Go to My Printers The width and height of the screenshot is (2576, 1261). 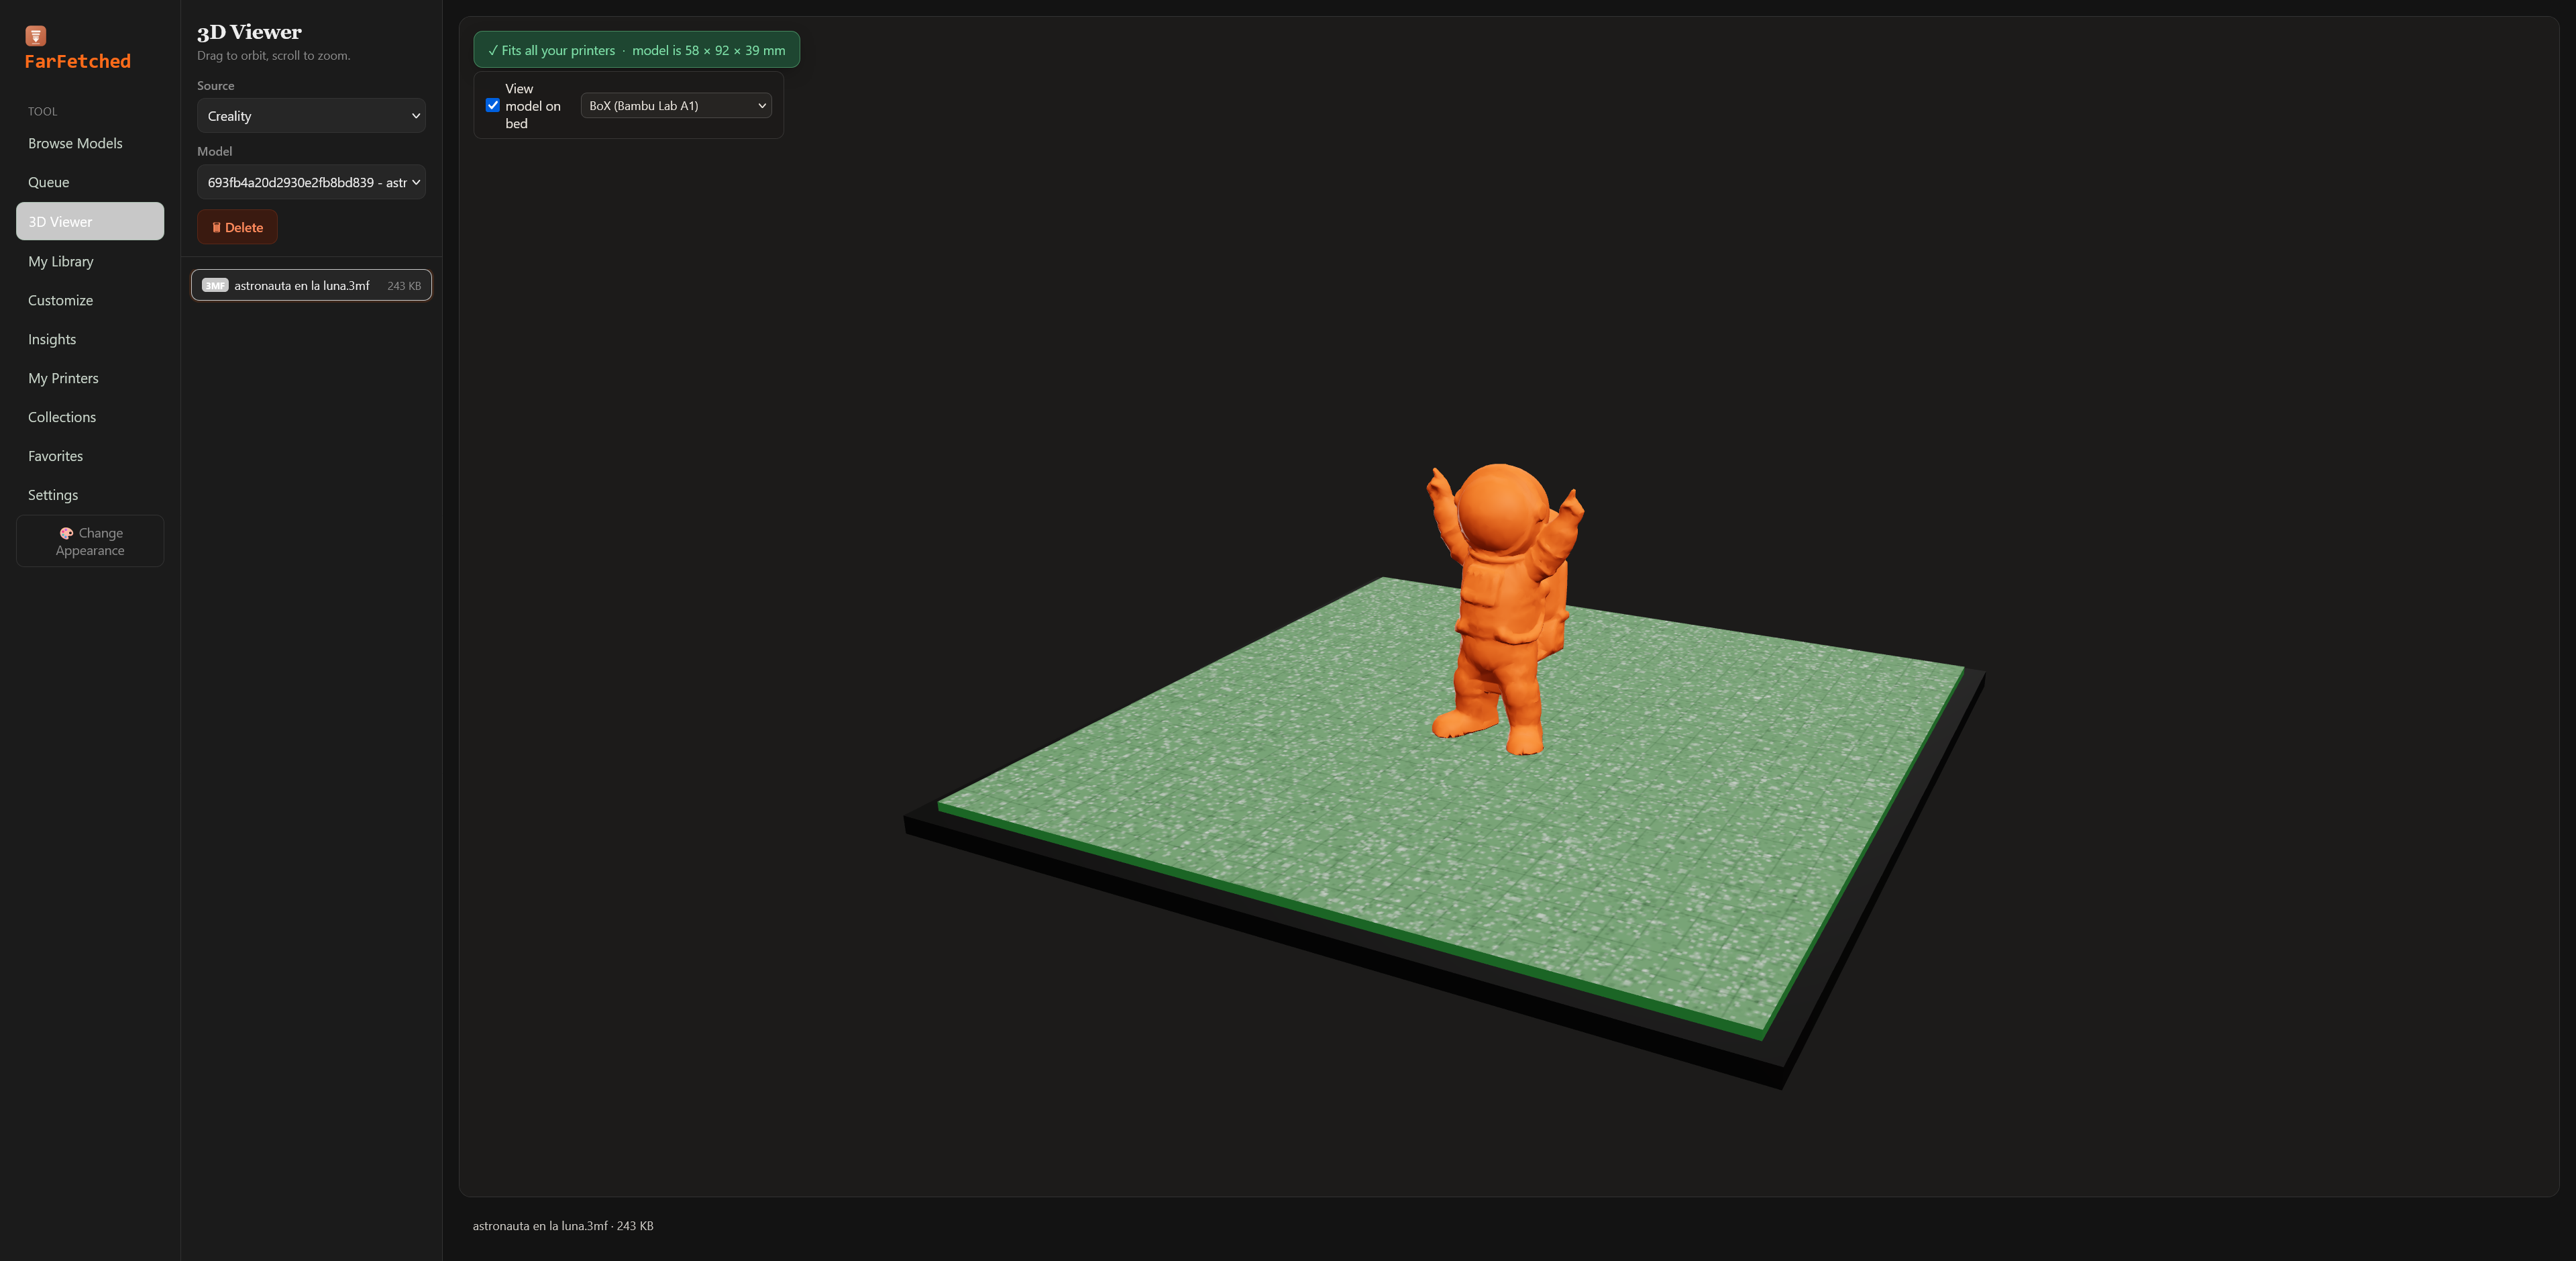click(90, 379)
